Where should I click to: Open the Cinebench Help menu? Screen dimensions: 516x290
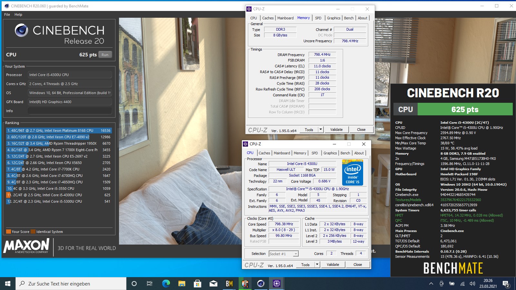click(18, 15)
